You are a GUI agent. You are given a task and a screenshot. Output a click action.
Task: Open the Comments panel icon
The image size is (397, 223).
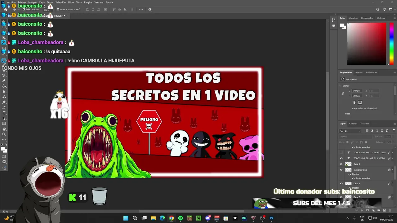point(334,26)
